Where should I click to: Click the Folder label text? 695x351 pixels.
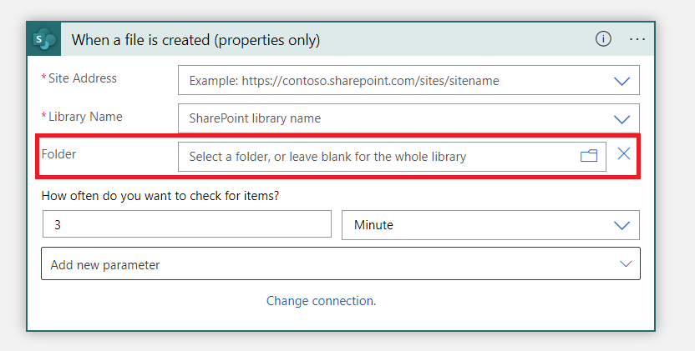tap(58, 154)
